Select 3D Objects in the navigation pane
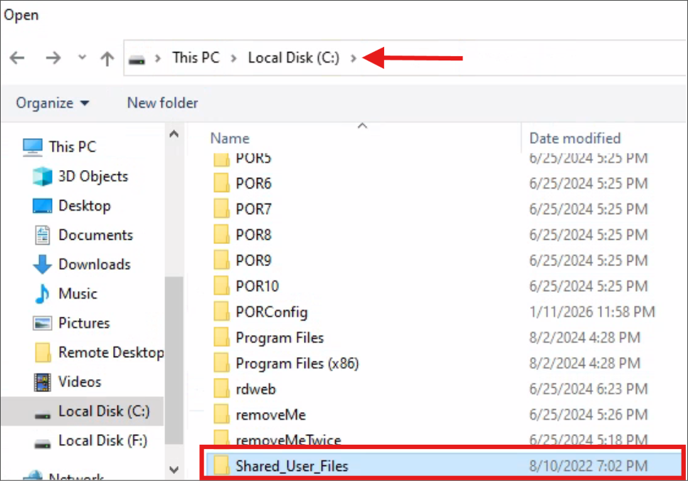 pyautogui.click(x=92, y=176)
